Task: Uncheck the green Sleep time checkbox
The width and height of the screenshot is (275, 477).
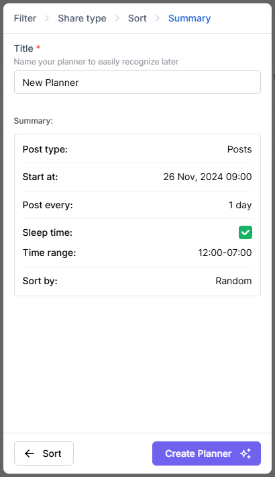Action: (245, 232)
